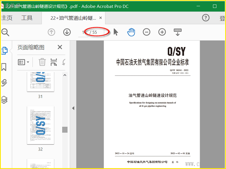Screen dimensions: 226x169
Task: Click the 2022—11—24 发布 date text
Action: click(x=125, y=153)
